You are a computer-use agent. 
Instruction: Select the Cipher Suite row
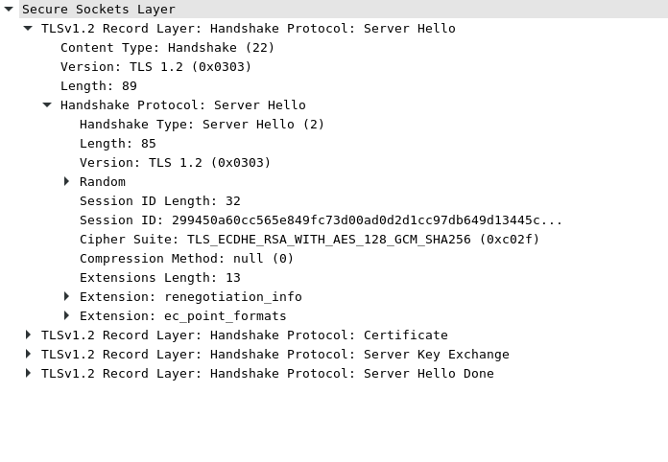(309, 240)
